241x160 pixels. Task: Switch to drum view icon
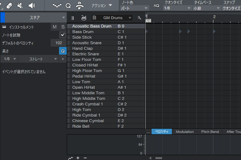pyautogui.click(x=84, y=18)
